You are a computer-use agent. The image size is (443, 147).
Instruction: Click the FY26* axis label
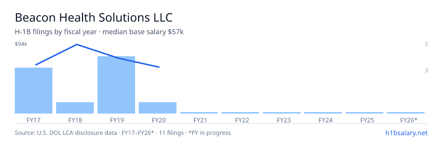pyautogui.click(x=409, y=120)
